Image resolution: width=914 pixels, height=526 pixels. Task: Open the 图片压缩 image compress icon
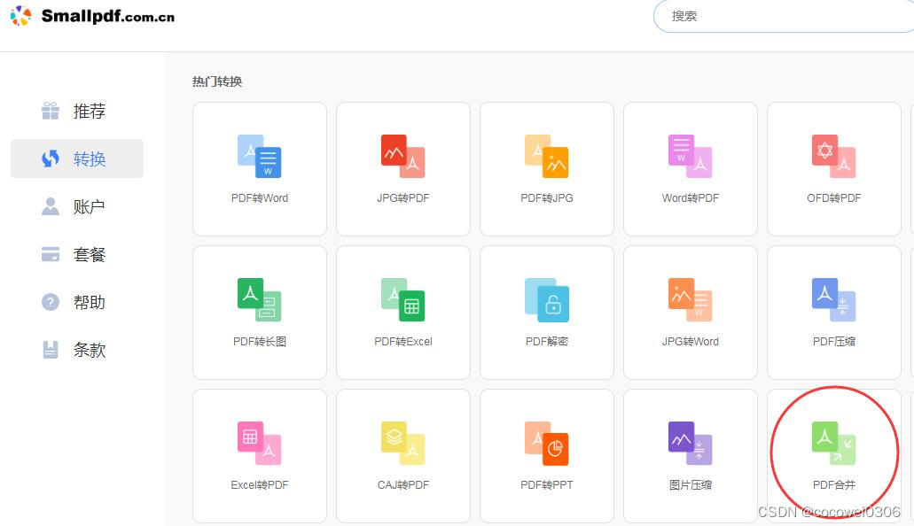click(x=691, y=443)
